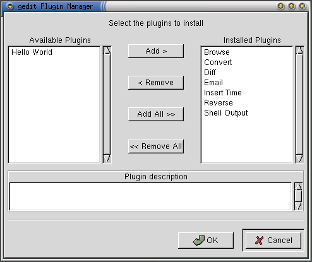312x262 pixels.
Task: Click the title bar minimize arrow icon
Action: click(x=280, y=6)
